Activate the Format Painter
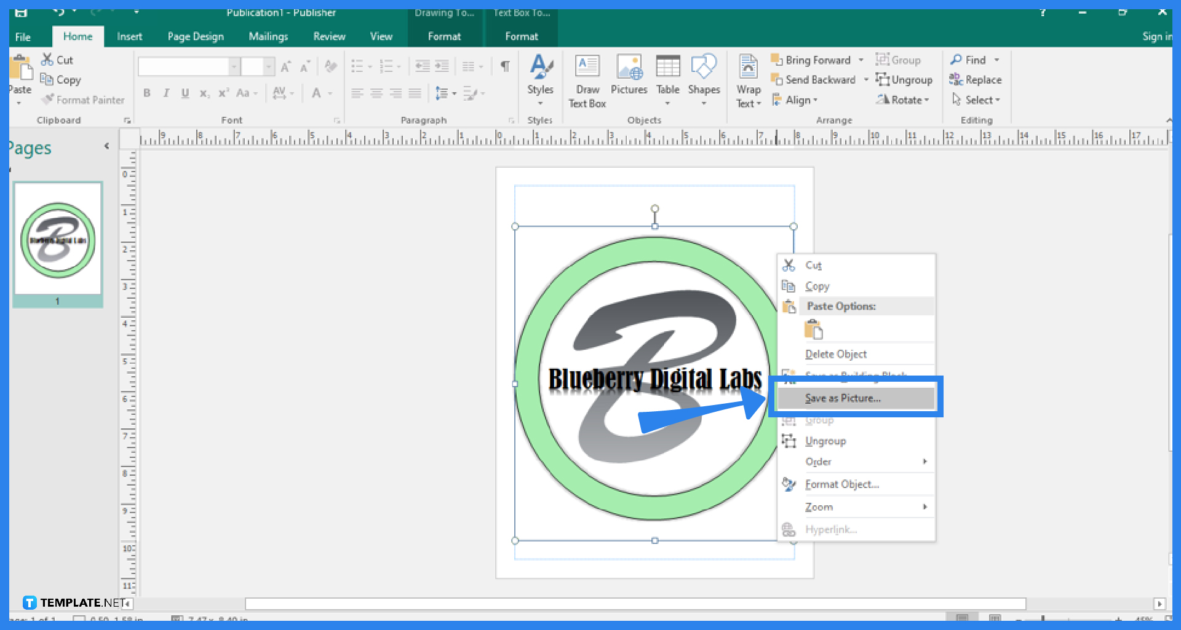 click(83, 100)
